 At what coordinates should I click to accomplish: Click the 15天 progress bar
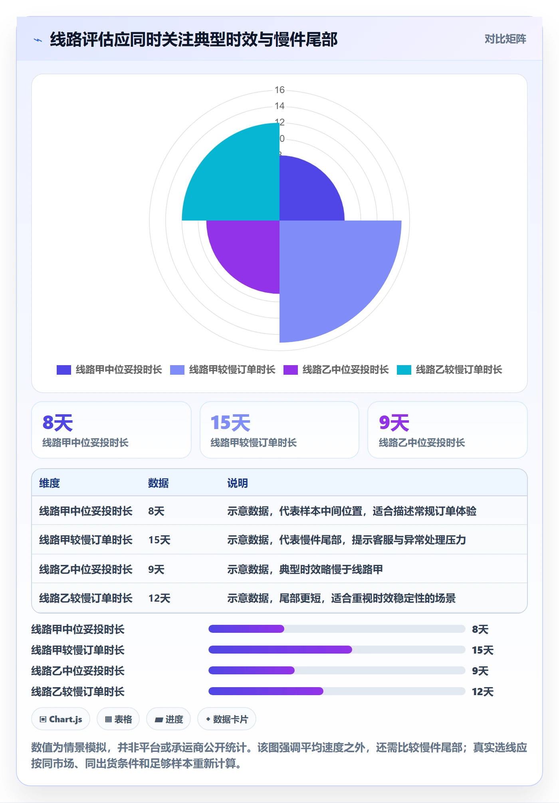(337, 650)
